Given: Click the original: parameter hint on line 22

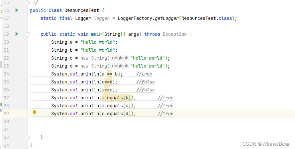Looking at the screenshot, I should [120, 58].
